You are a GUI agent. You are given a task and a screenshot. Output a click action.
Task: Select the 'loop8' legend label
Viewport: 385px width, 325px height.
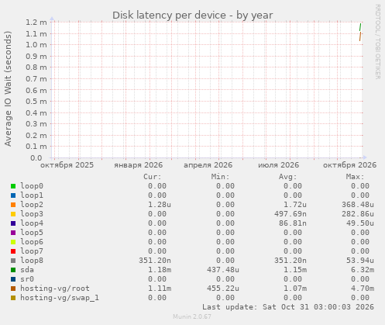32,261
